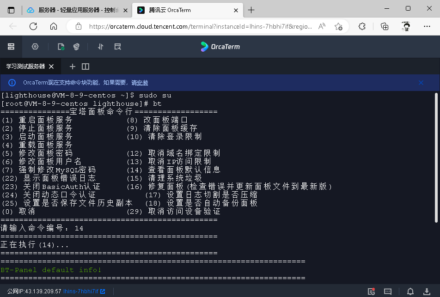Image resolution: width=440 pixels, height=297 pixels.
Task: Click menu line '(14) 查看面板默认信息'
Action: pyautogui.click(x=173, y=170)
